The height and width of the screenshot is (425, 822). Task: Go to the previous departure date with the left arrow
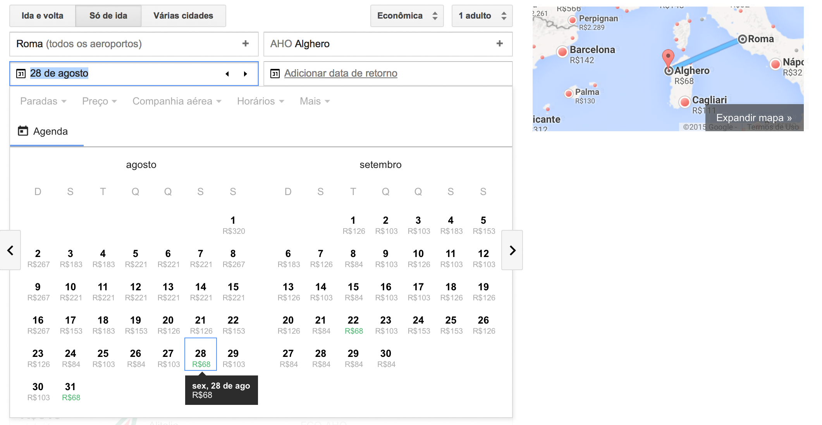tap(227, 74)
